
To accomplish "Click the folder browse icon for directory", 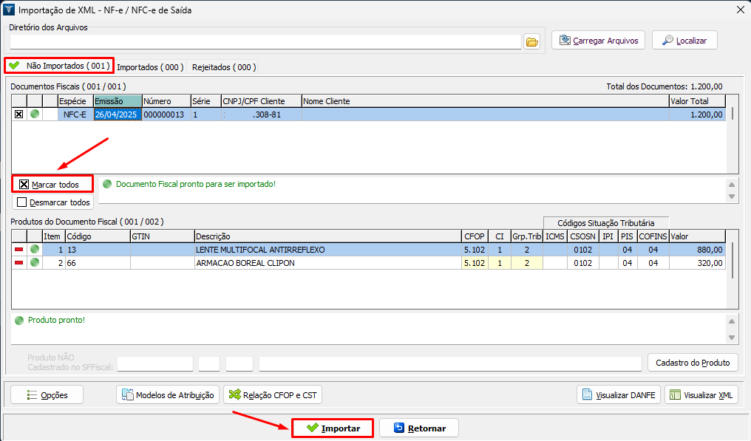I will pos(532,41).
